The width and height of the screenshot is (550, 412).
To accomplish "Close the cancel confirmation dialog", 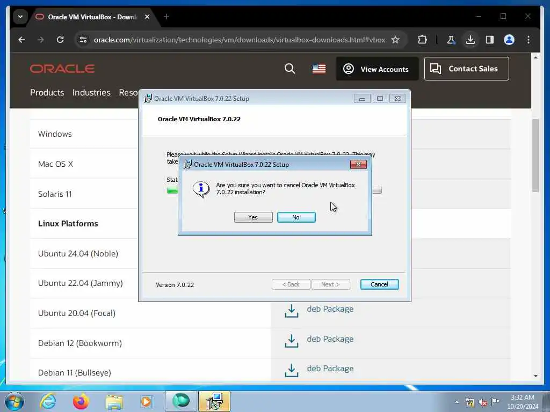I will click(358, 164).
